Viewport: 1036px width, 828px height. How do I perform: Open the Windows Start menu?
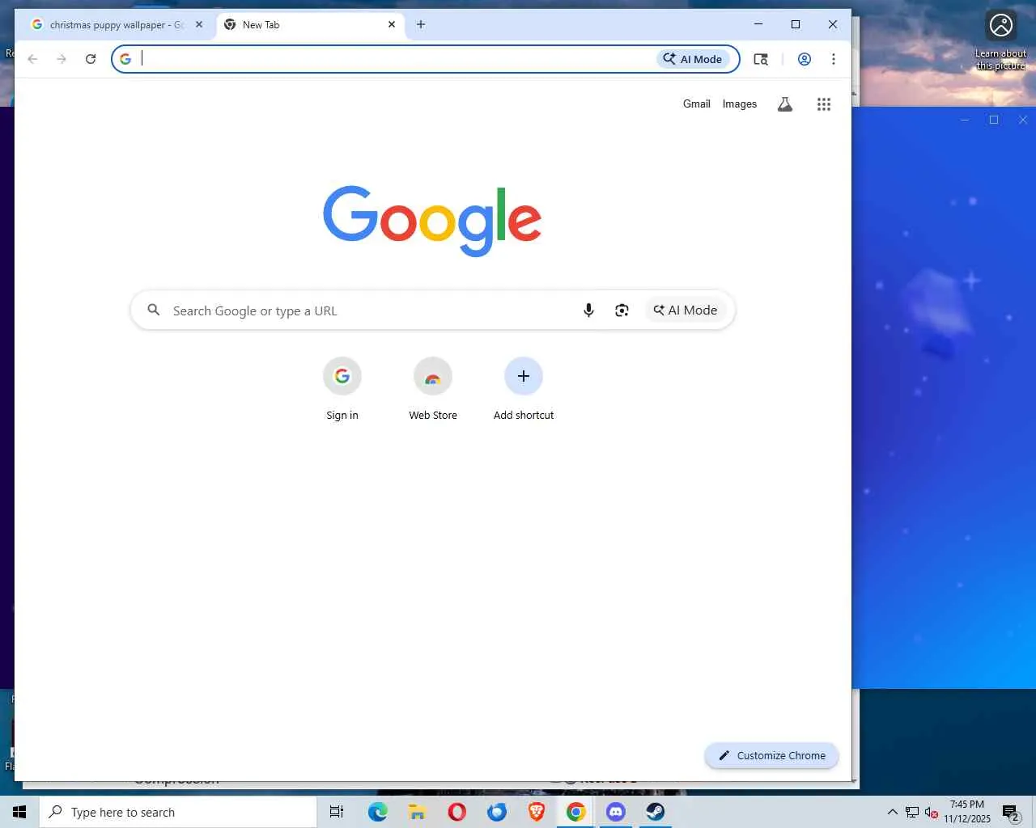pos(19,812)
